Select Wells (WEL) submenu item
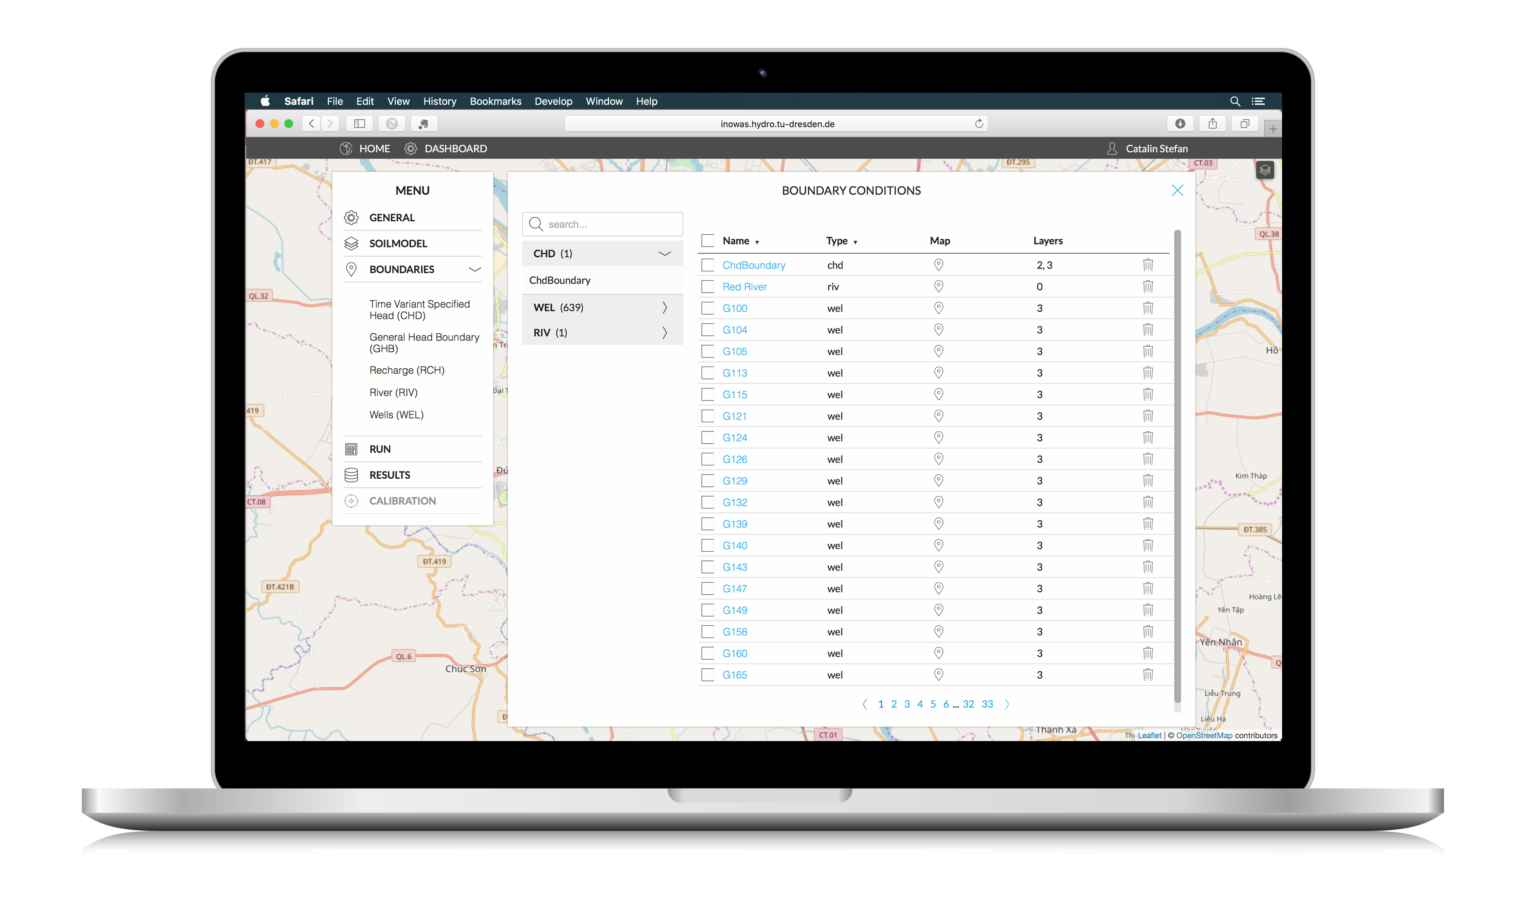1530x904 pixels. pyautogui.click(x=396, y=415)
